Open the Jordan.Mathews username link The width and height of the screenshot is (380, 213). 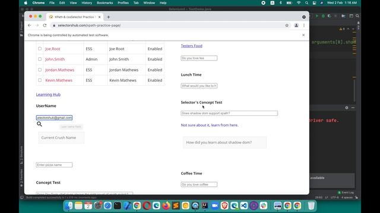pyautogui.click(x=59, y=70)
